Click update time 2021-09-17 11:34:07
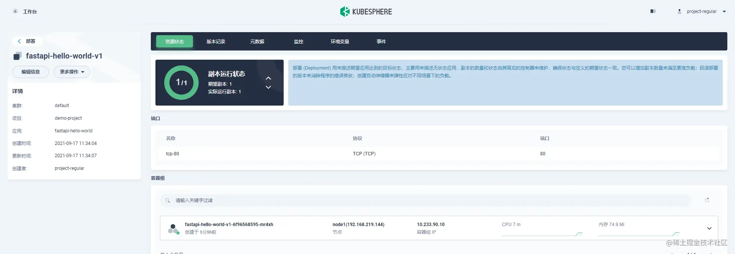Screen dimensions: 735x254 coord(76,156)
